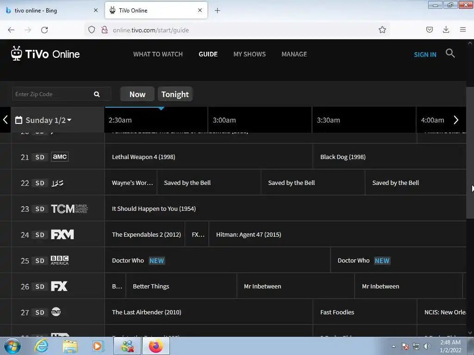
Task: Open a new browser tab
Action: click(218, 11)
